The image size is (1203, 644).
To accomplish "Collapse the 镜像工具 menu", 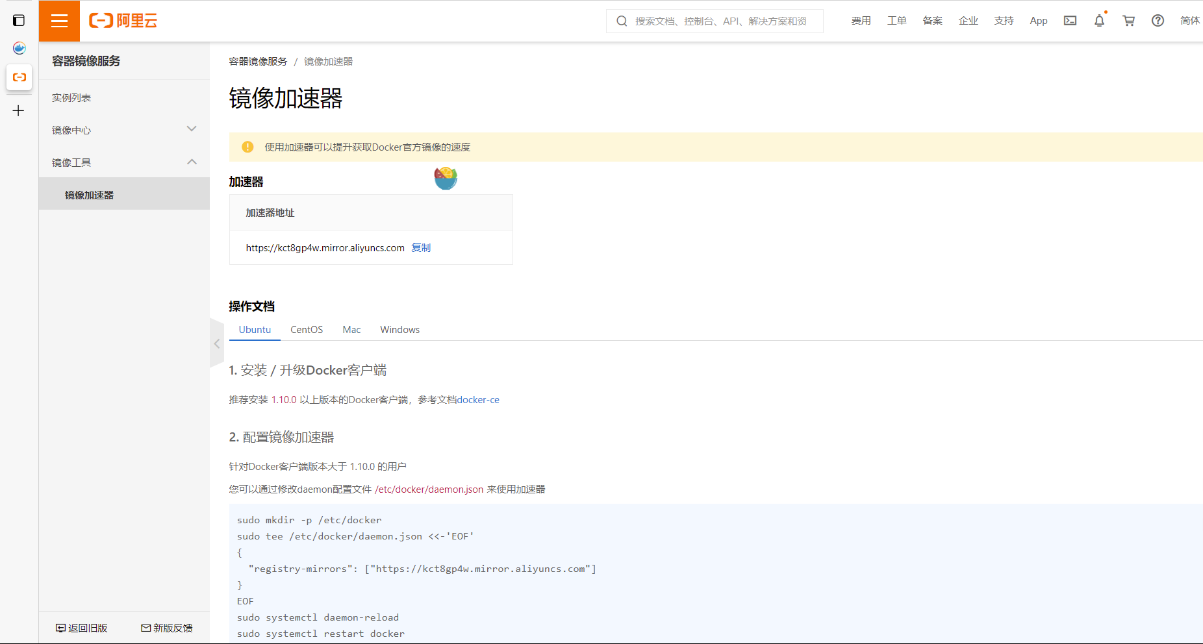I will 124,162.
